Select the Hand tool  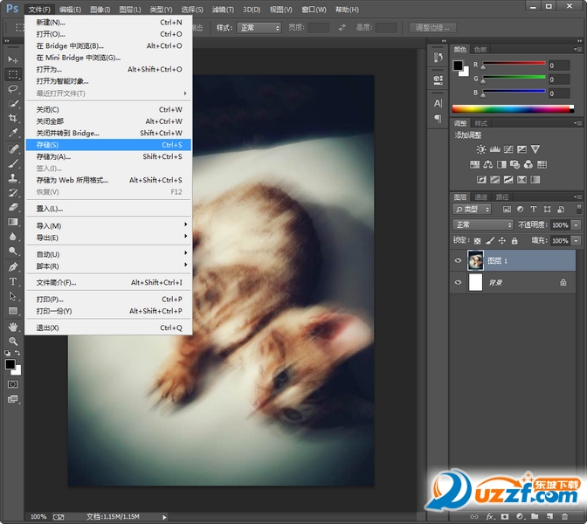pyautogui.click(x=13, y=327)
